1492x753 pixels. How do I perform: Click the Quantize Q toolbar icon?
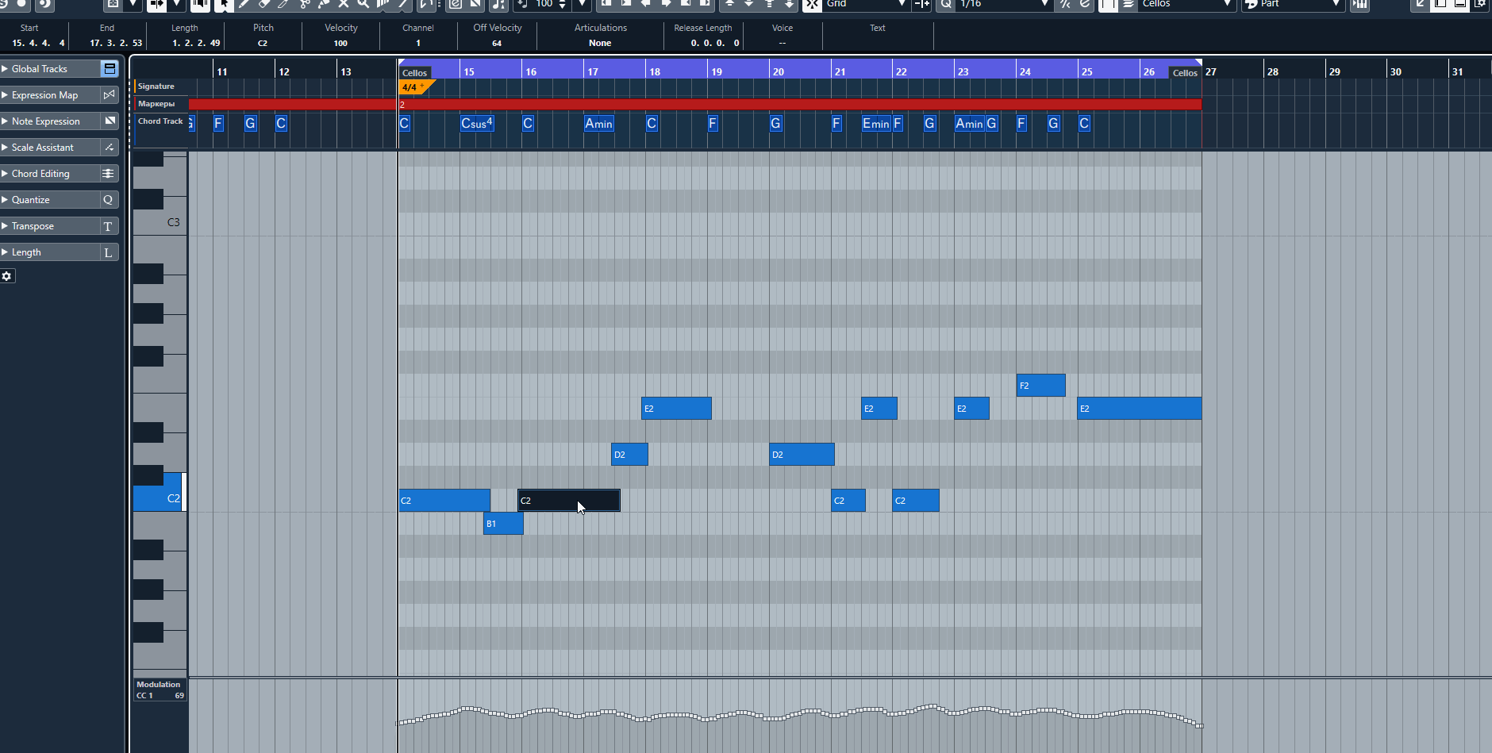pyautogui.click(x=946, y=4)
